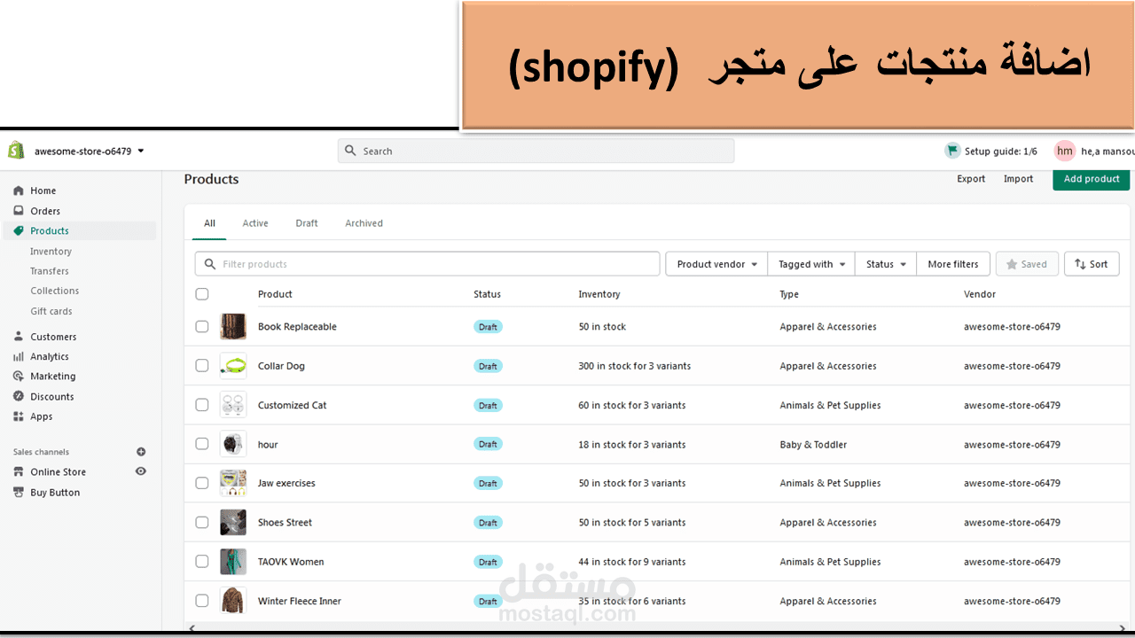Expand the Product vendor filter
This screenshot has height=638, width=1135.
coord(716,264)
